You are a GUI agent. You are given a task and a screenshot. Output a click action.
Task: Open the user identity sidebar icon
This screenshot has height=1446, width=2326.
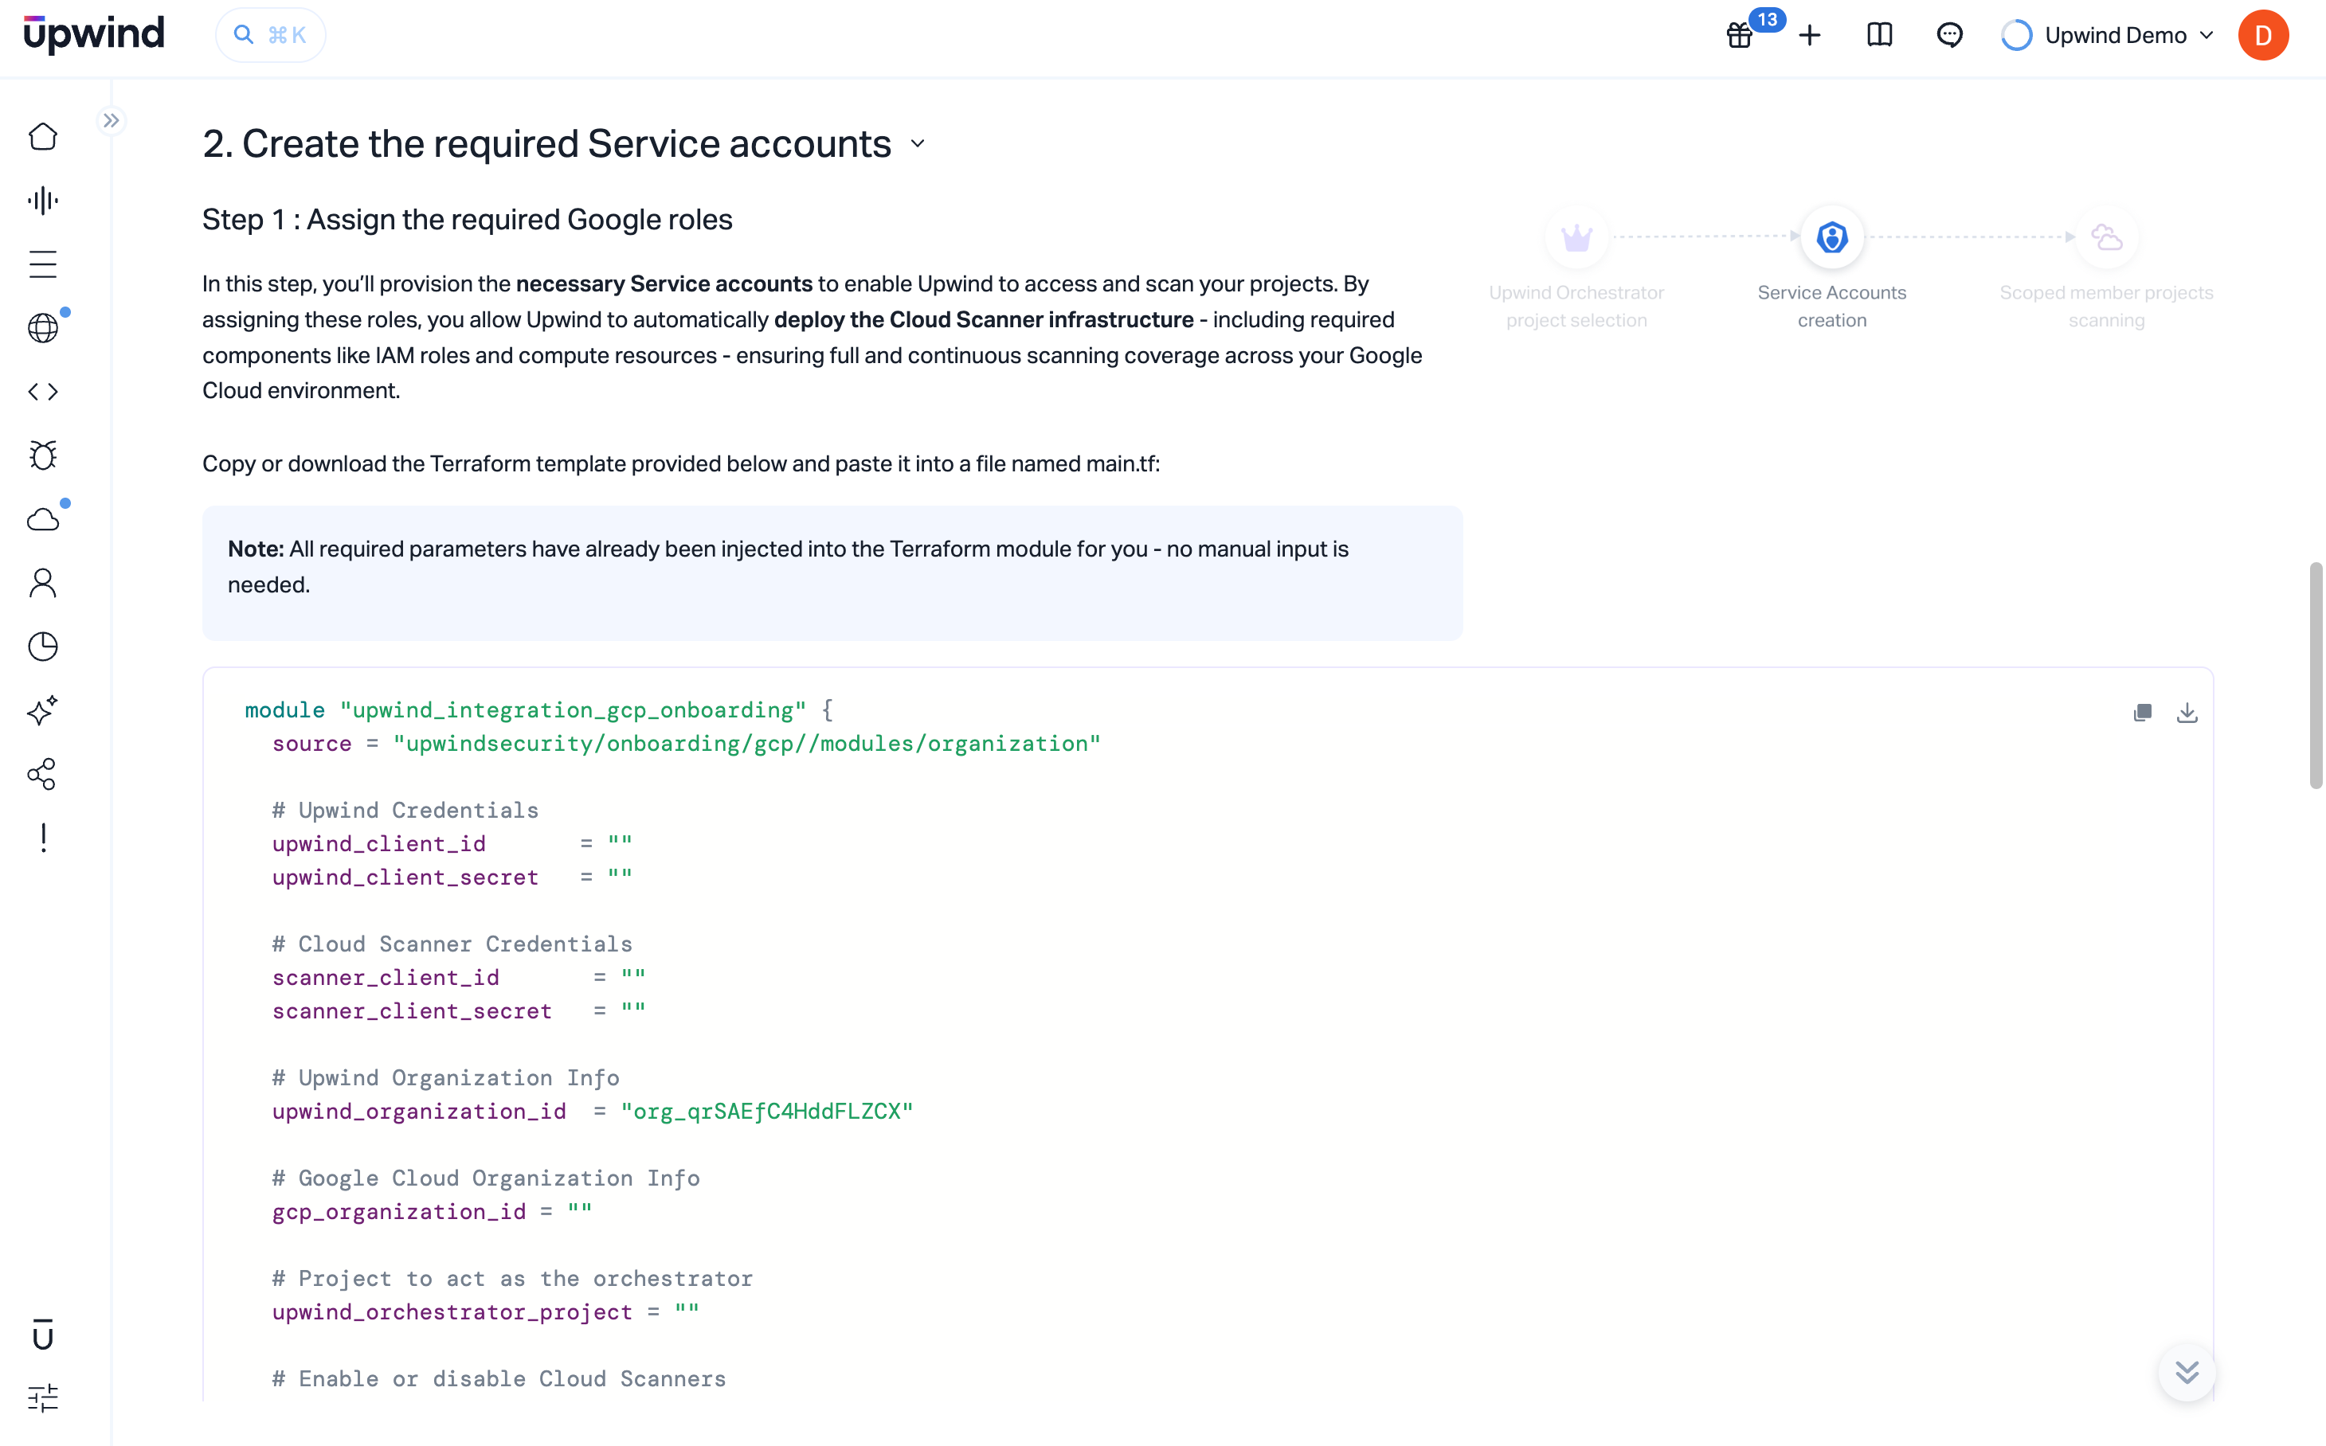coord(43,584)
